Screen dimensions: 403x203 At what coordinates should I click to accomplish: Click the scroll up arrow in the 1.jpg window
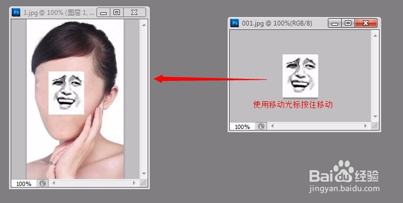pos(144,25)
